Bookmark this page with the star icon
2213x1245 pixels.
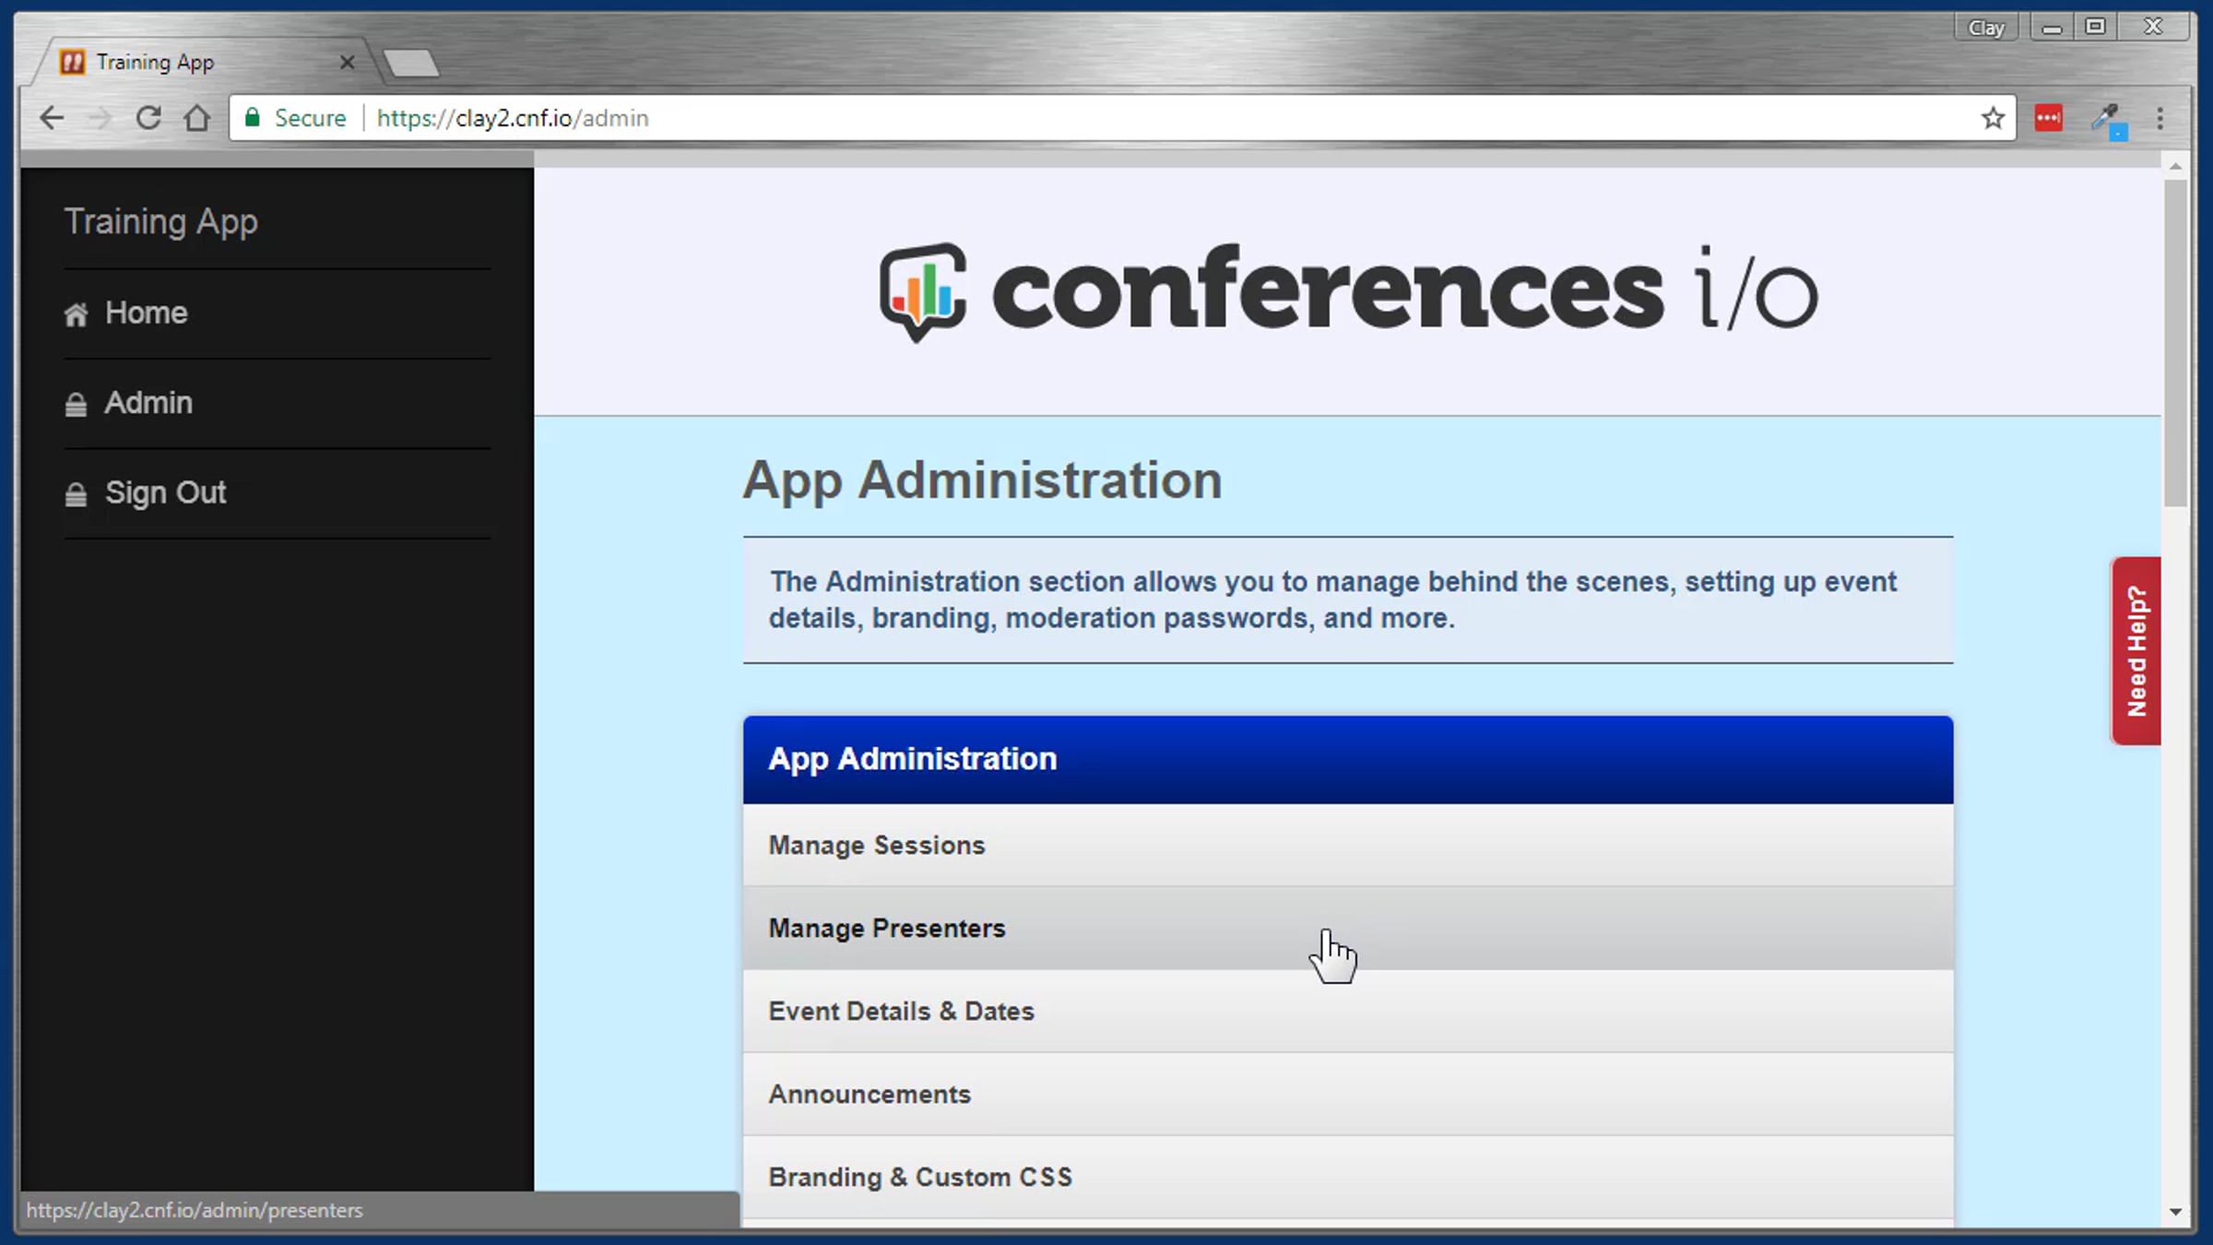point(1993,118)
